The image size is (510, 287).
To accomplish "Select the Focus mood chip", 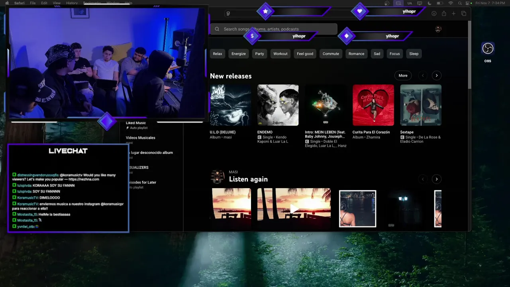I will tap(394, 54).
